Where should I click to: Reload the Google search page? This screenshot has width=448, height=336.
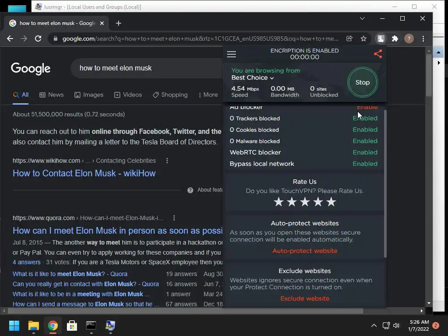pyautogui.click(x=38, y=38)
